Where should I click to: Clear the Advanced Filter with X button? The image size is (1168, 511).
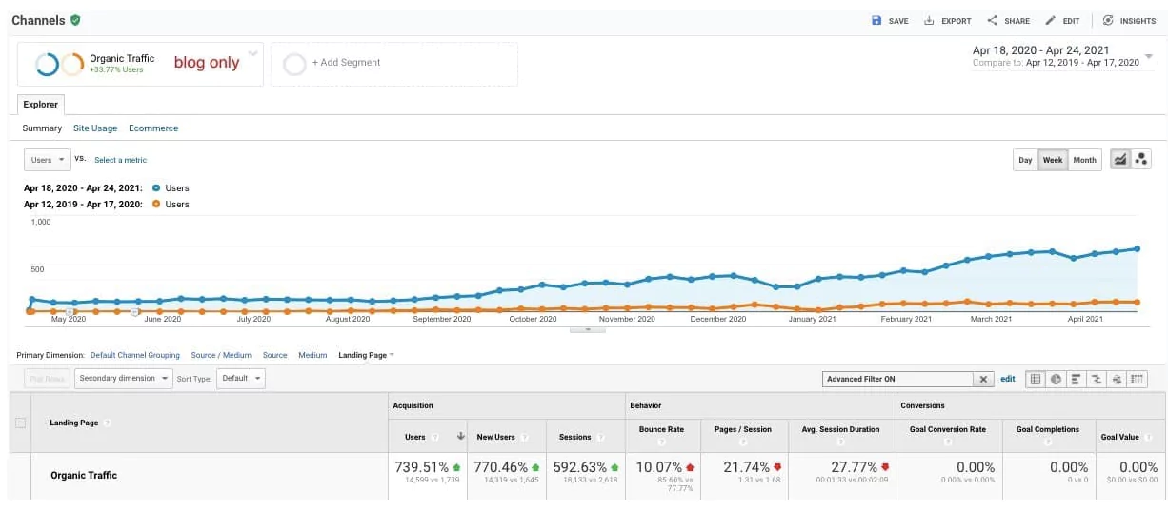[984, 379]
